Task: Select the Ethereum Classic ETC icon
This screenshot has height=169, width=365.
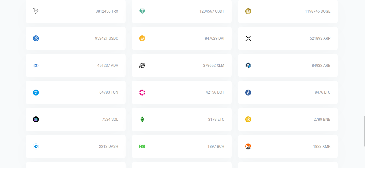Action: tap(142, 119)
